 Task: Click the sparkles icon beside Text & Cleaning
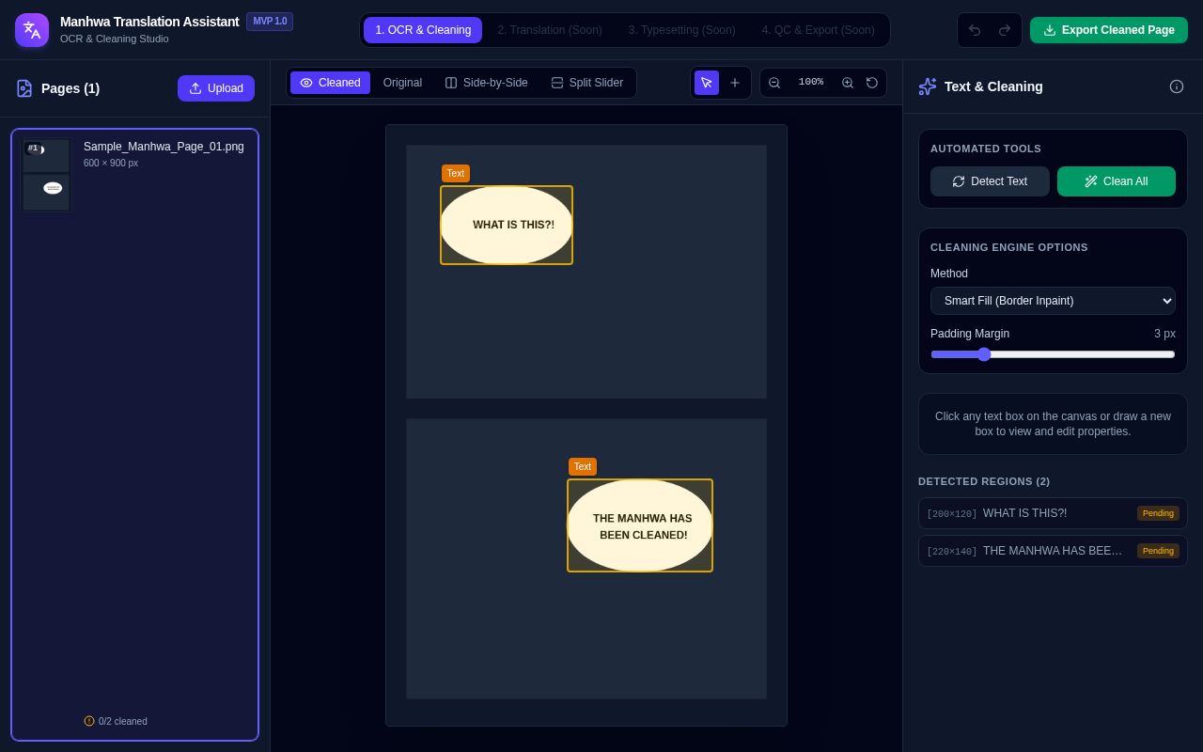[x=928, y=86]
